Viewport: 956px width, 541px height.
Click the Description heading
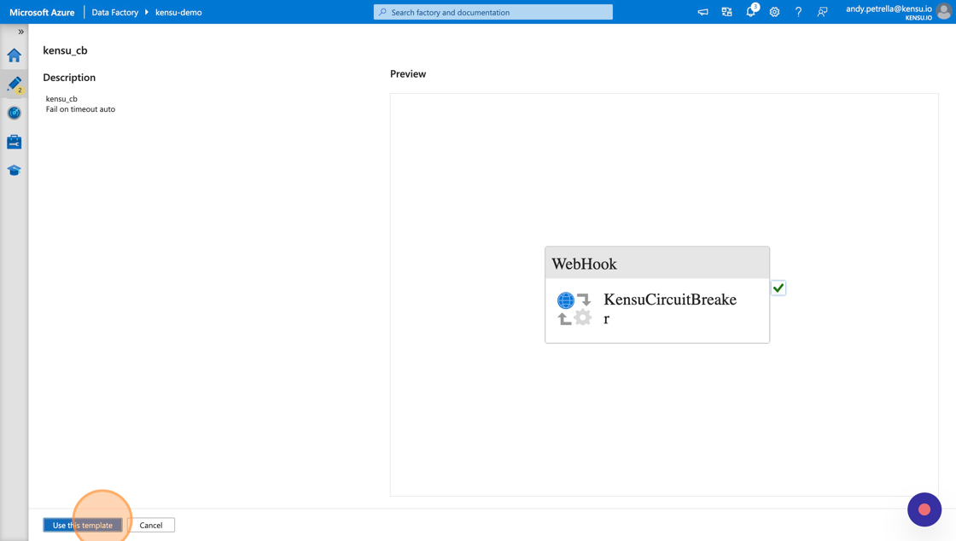[x=69, y=78]
